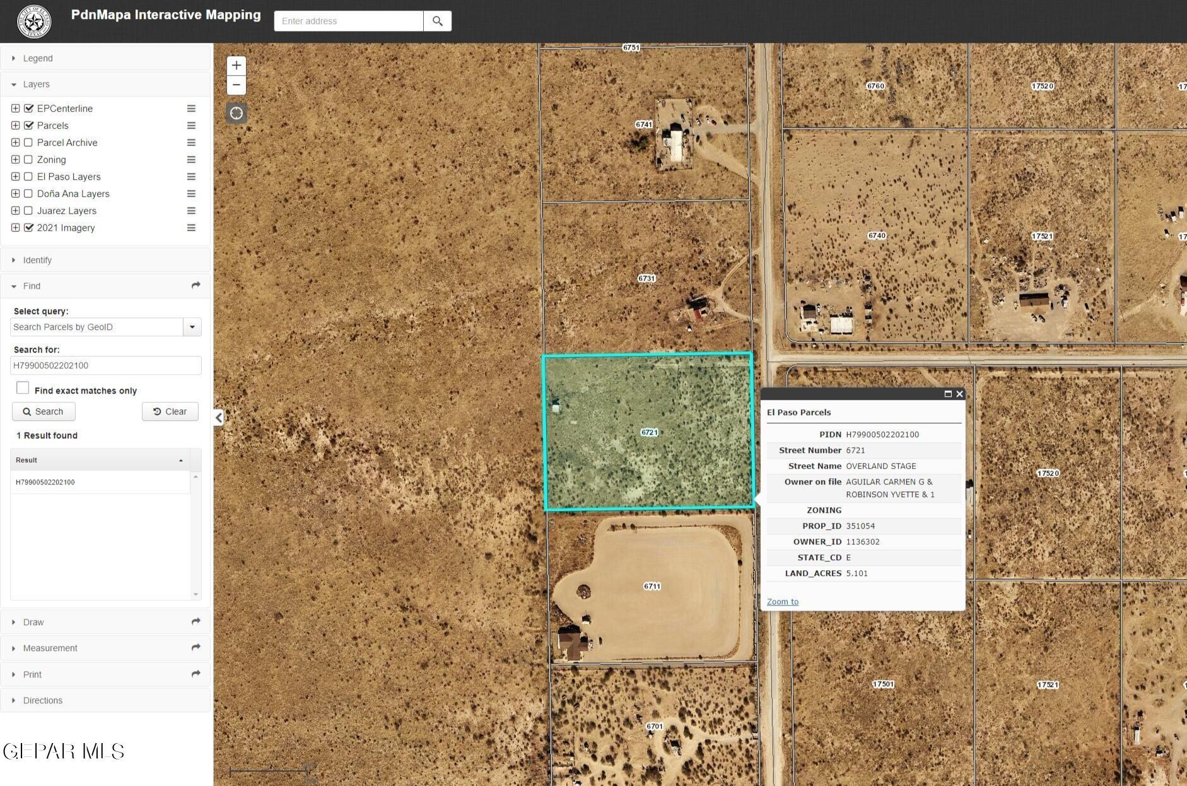The image size is (1187, 786).
Task: Enable the Doña Ana Layers checkbox
Action: (x=28, y=194)
